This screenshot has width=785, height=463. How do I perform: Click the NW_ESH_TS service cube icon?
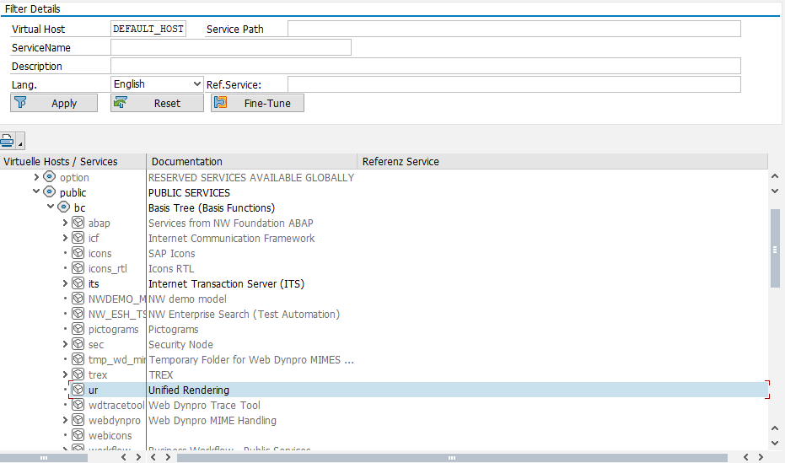click(78, 314)
